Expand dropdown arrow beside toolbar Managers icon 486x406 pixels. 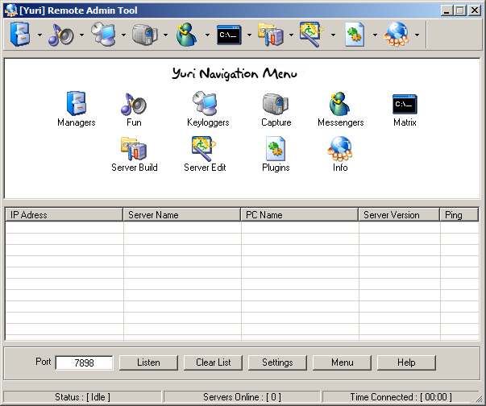click(39, 35)
